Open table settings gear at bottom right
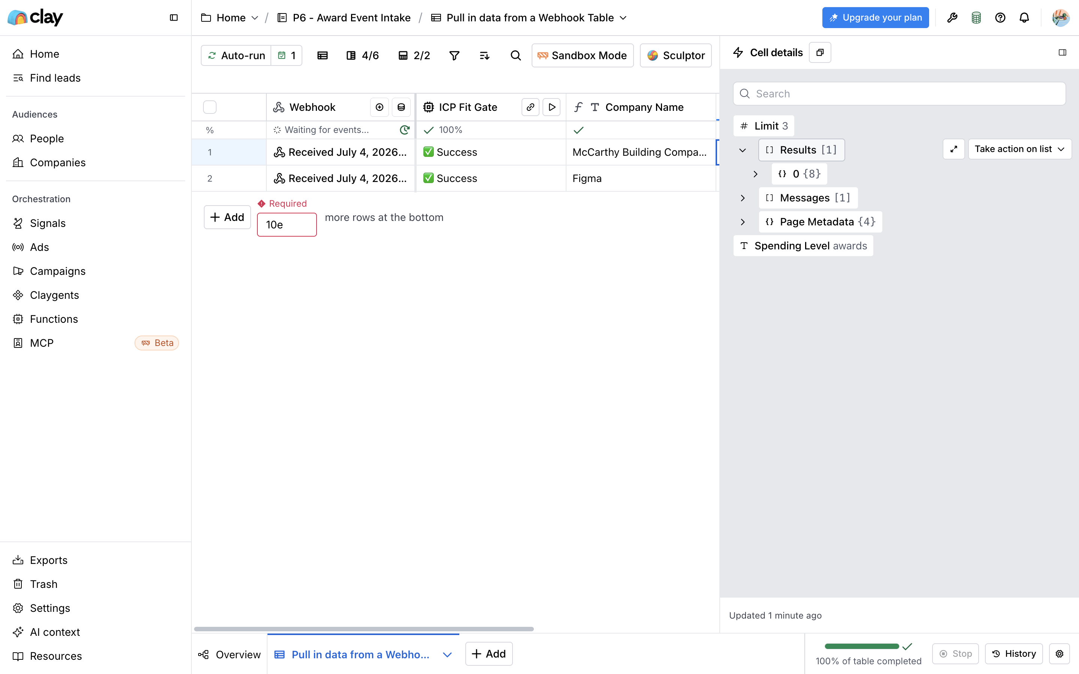This screenshot has height=674, width=1079. [x=1060, y=653]
